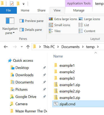
Task: Toggle the Preview pane
Action: coord(31,21)
